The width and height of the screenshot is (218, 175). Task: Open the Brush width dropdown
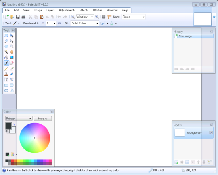point(55,23)
